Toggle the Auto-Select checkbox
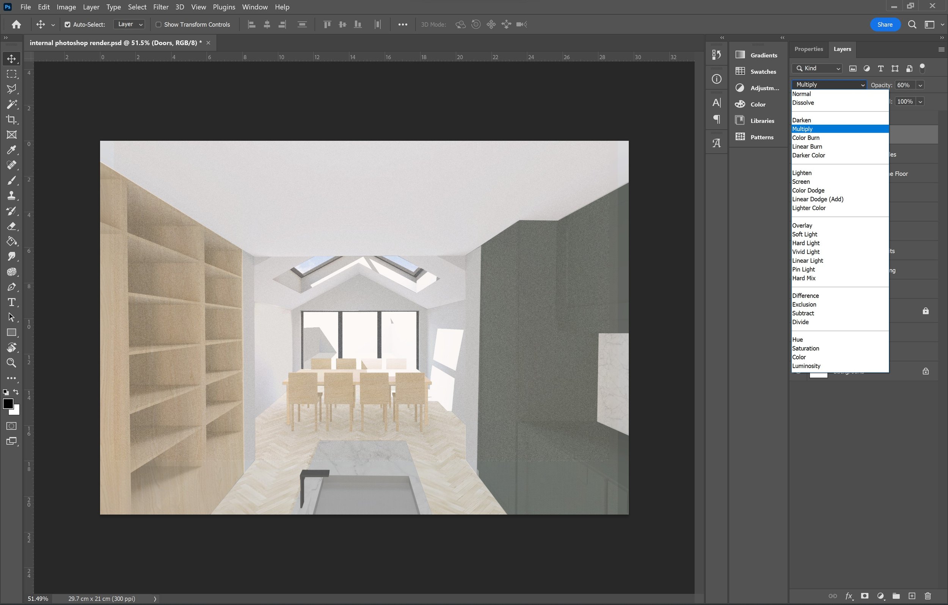Viewport: 948px width, 605px height. [x=67, y=24]
